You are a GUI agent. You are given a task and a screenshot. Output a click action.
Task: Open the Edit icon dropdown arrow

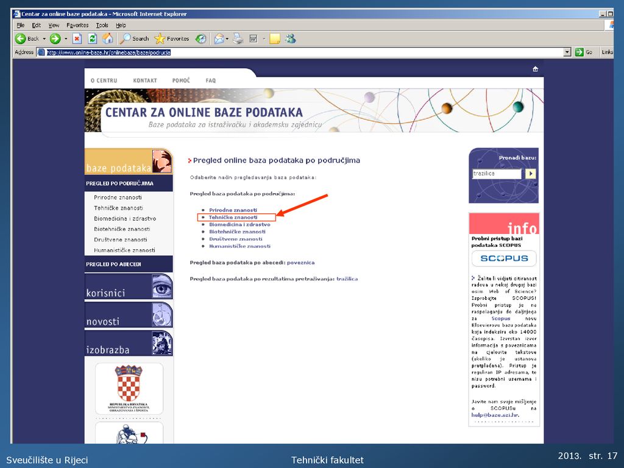coord(264,39)
